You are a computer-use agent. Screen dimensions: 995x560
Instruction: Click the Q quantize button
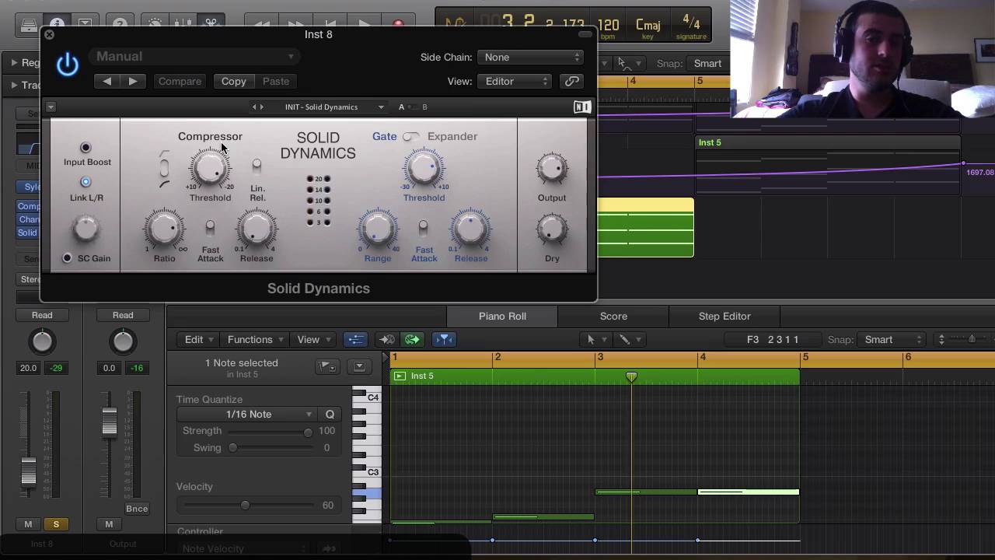(x=330, y=415)
